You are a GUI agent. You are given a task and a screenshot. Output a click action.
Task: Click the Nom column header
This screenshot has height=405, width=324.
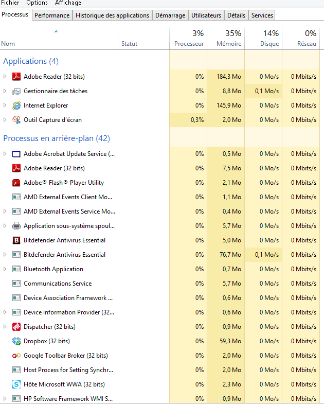8,44
